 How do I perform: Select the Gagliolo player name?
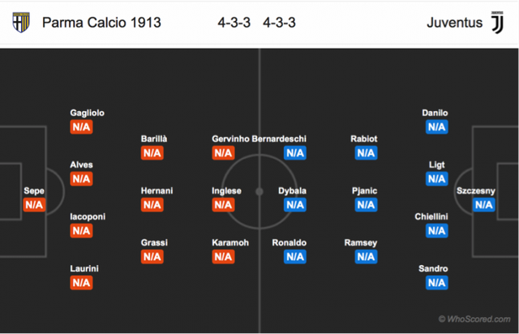87,113
